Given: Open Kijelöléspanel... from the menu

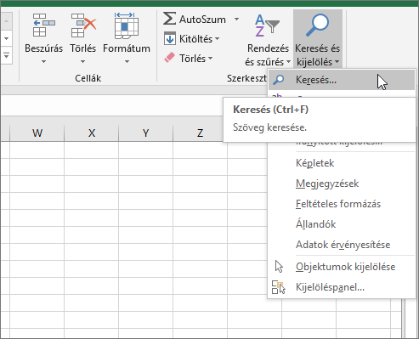Looking at the screenshot, I should (342, 287).
